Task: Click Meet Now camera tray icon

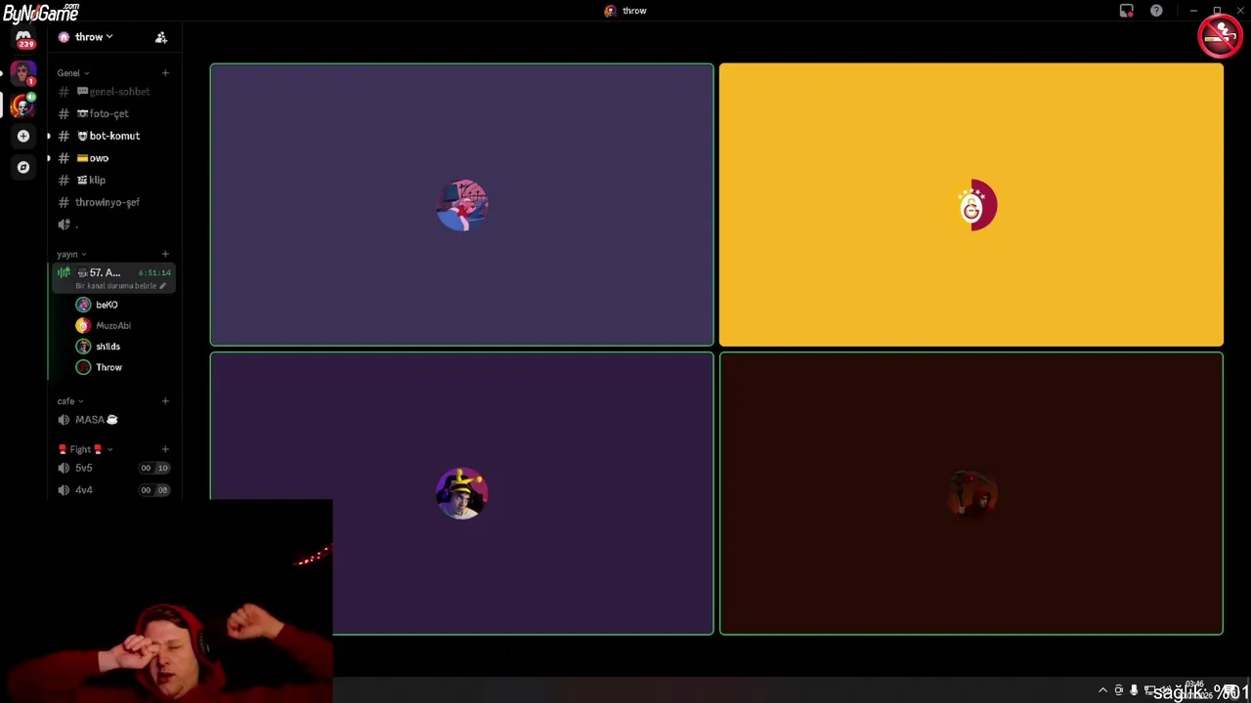Action: pyautogui.click(x=1119, y=690)
